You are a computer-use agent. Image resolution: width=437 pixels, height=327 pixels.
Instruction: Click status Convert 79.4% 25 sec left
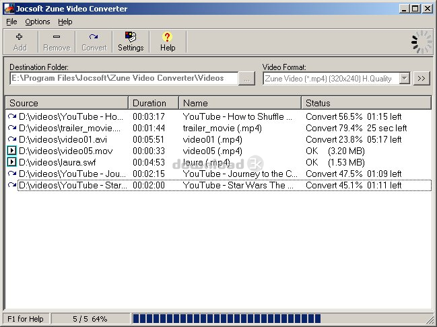356,128
